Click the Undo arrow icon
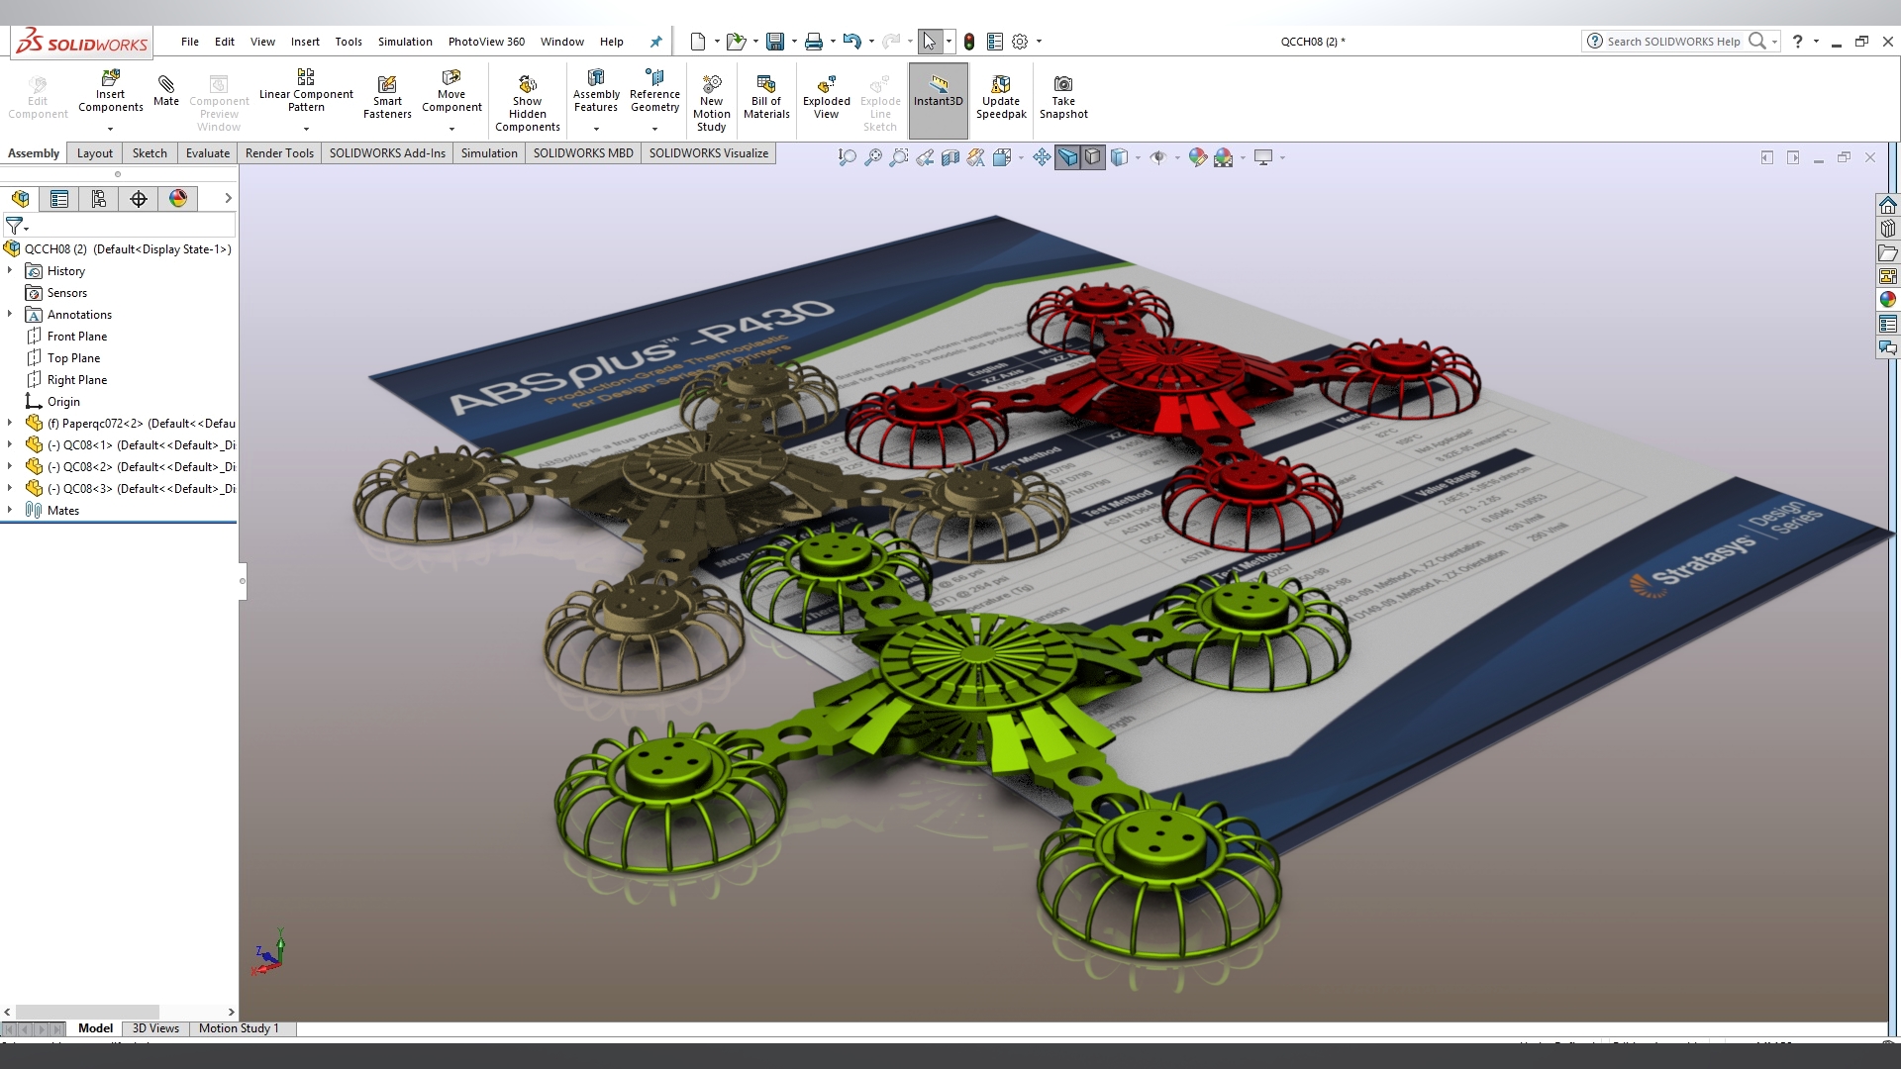1901x1069 pixels. 852,42
